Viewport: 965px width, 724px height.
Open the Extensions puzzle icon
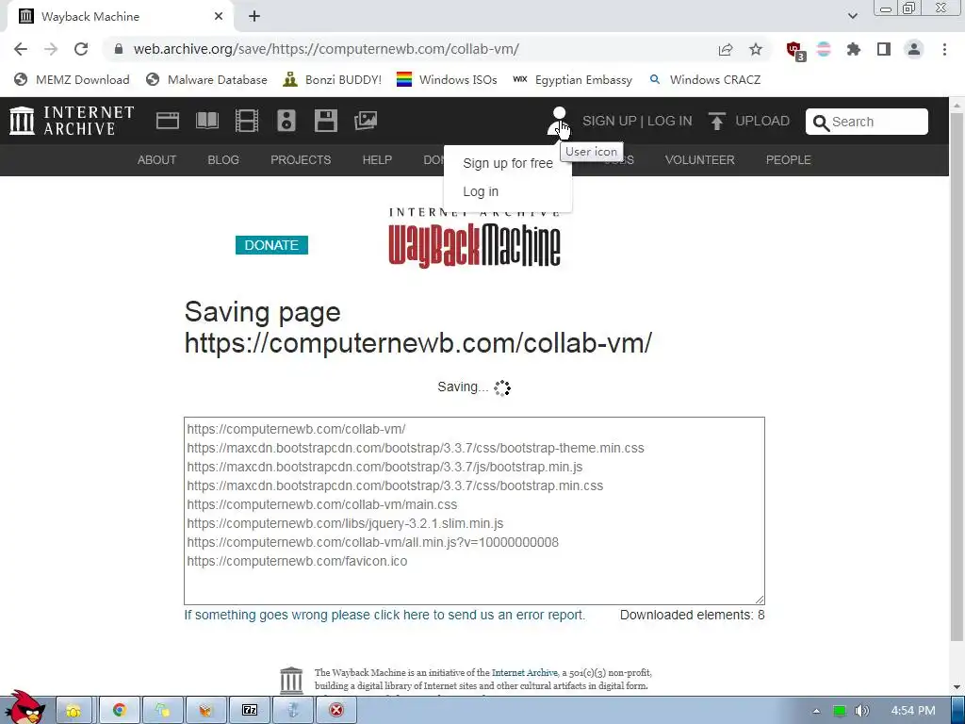854,49
